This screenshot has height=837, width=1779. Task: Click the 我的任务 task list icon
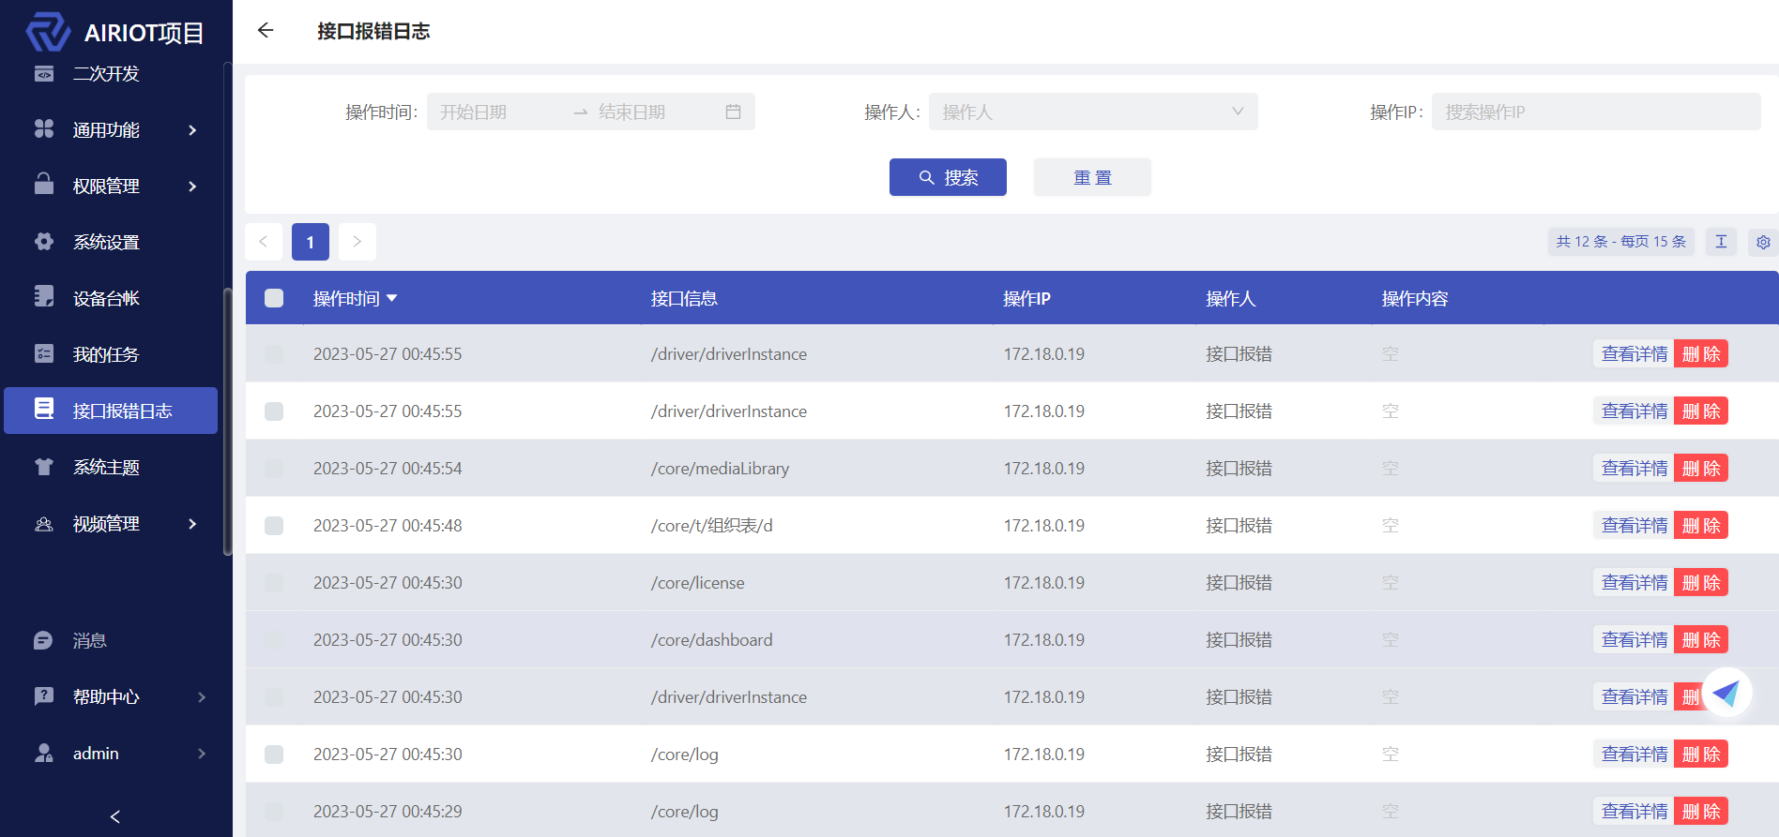click(x=44, y=353)
